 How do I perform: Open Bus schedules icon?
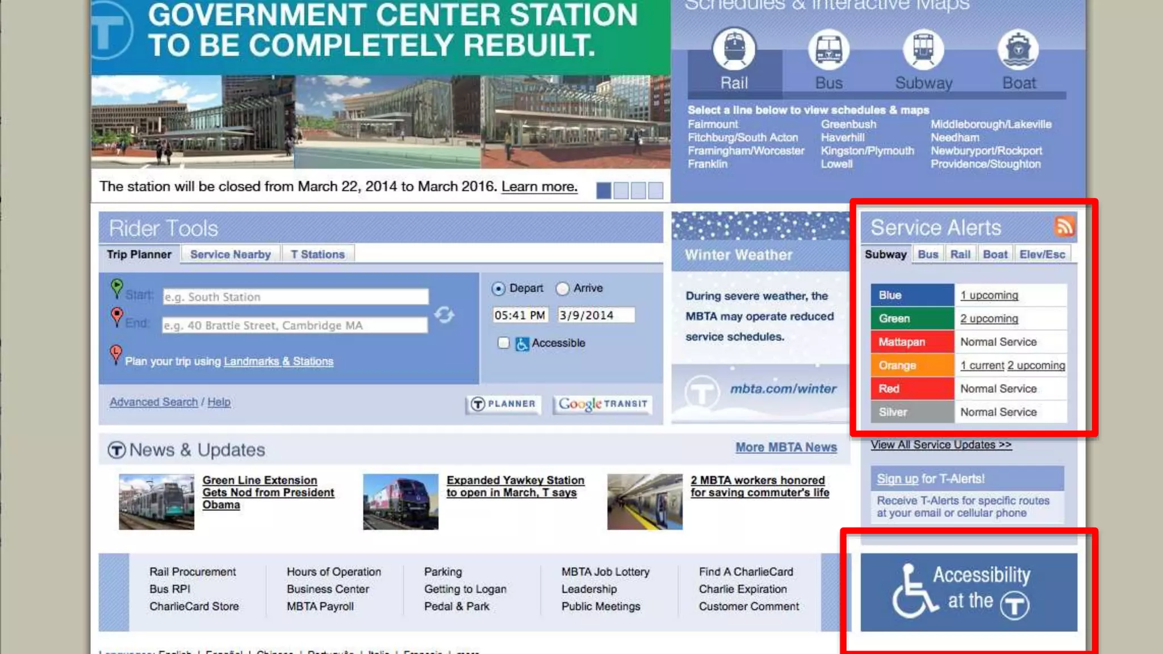pyautogui.click(x=829, y=50)
